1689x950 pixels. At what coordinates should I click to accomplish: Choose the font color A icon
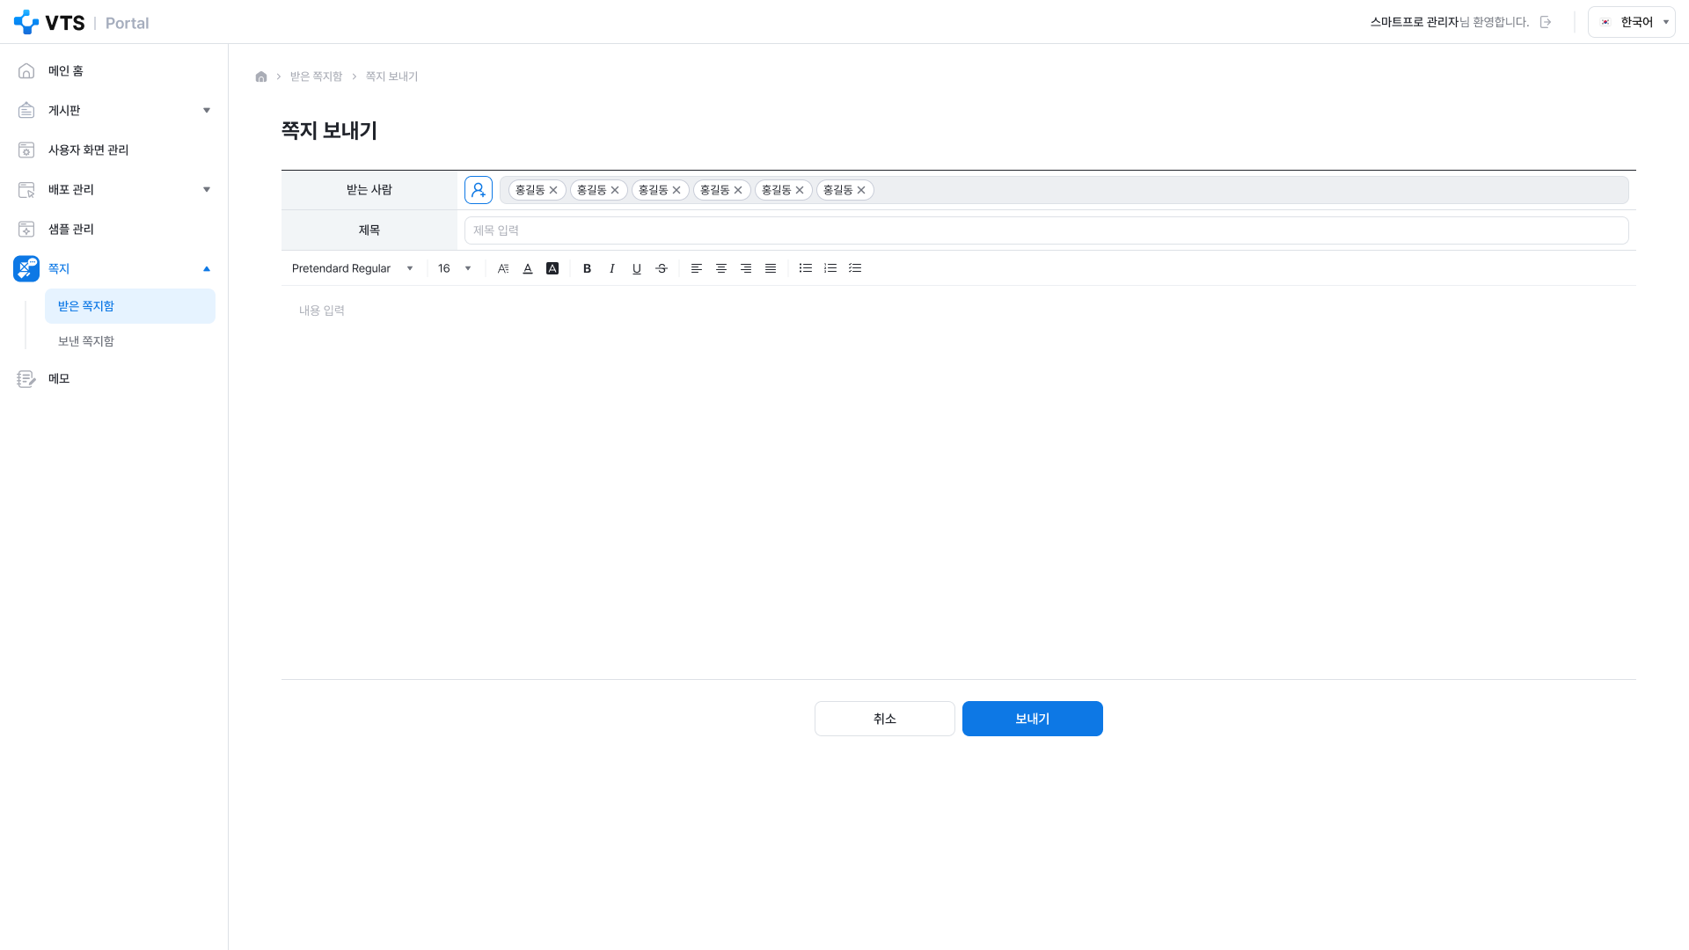pos(528,268)
